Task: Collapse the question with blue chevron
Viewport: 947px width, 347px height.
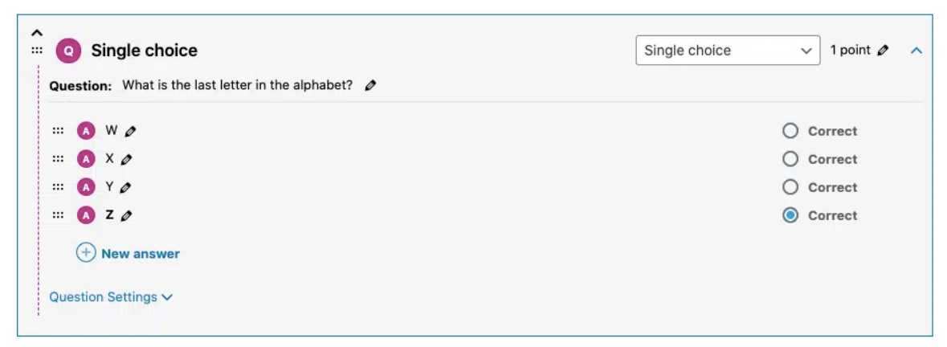Action: click(916, 51)
